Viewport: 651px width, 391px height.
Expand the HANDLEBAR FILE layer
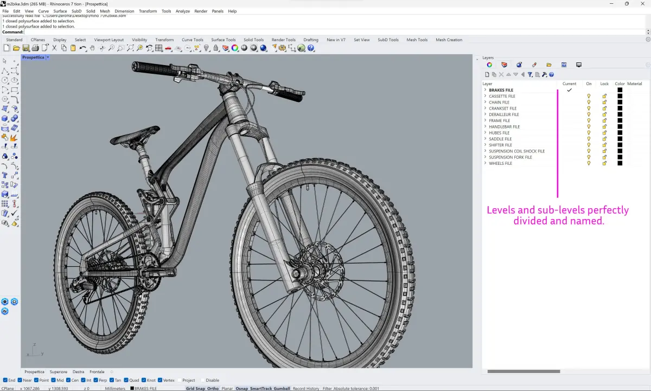pos(485,126)
